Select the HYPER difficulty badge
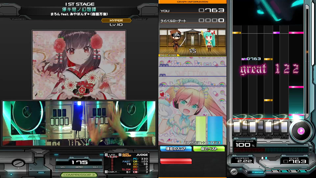 116,20
